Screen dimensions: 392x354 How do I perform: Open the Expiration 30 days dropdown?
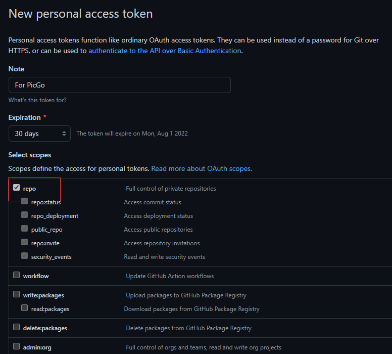pyautogui.click(x=39, y=134)
